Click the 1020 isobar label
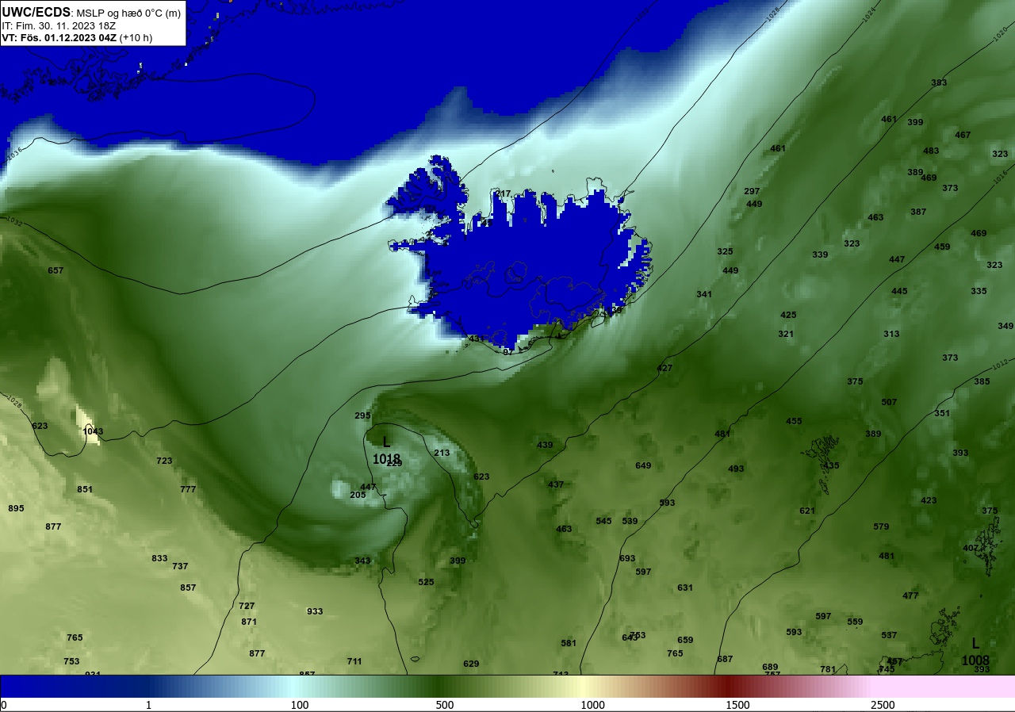This screenshot has height=712, width=1015. pyautogui.click(x=1001, y=34)
